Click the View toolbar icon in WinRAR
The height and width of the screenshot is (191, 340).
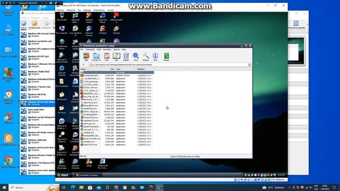click(x=116, y=57)
